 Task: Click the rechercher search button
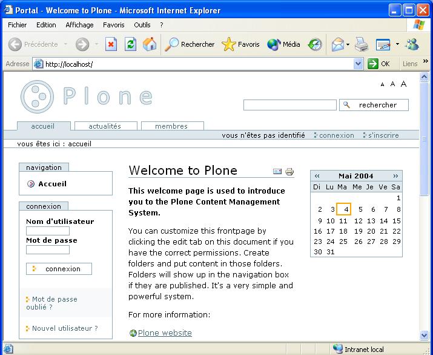tap(374, 105)
